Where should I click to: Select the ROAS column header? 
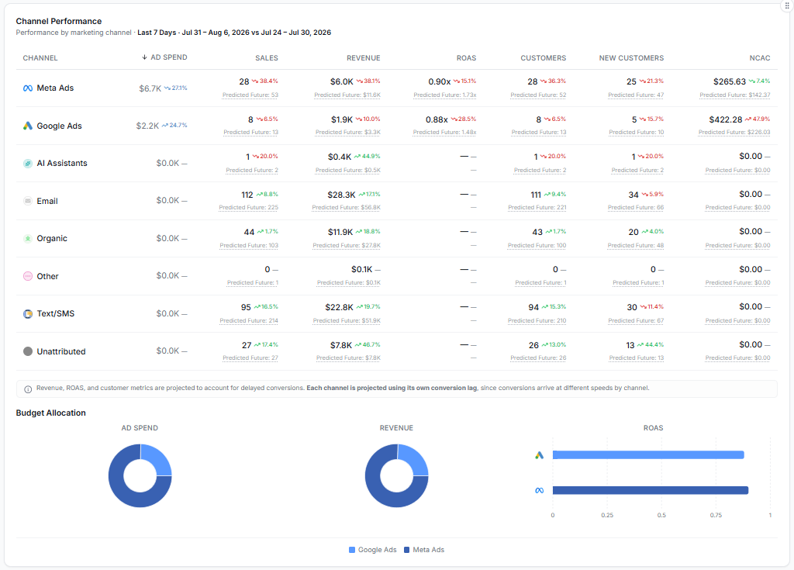point(466,57)
